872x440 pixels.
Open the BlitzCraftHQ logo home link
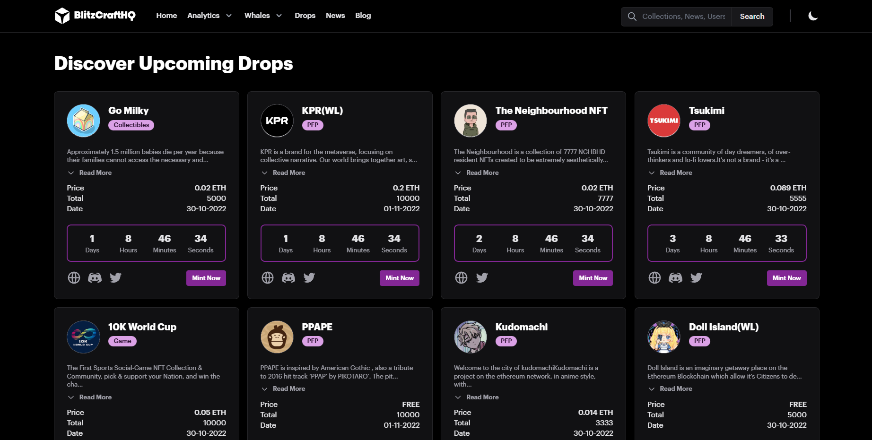pos(95,16)
